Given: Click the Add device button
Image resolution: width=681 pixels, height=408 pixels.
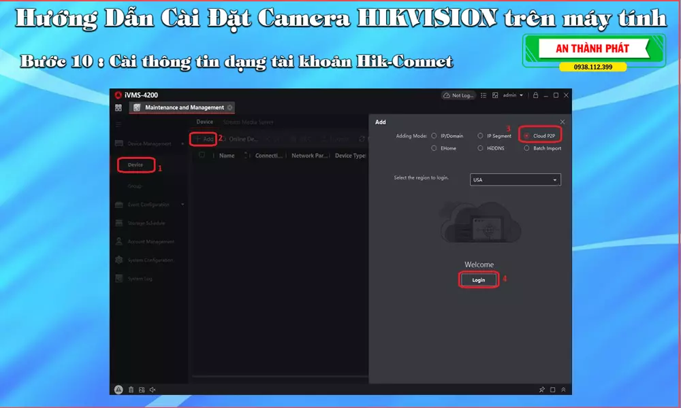Looking at the screenshot, I should [204, 139].
